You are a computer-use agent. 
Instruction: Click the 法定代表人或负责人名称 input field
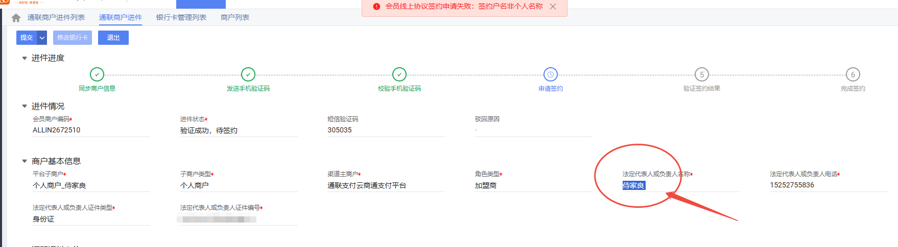click(x=679, y=185)
